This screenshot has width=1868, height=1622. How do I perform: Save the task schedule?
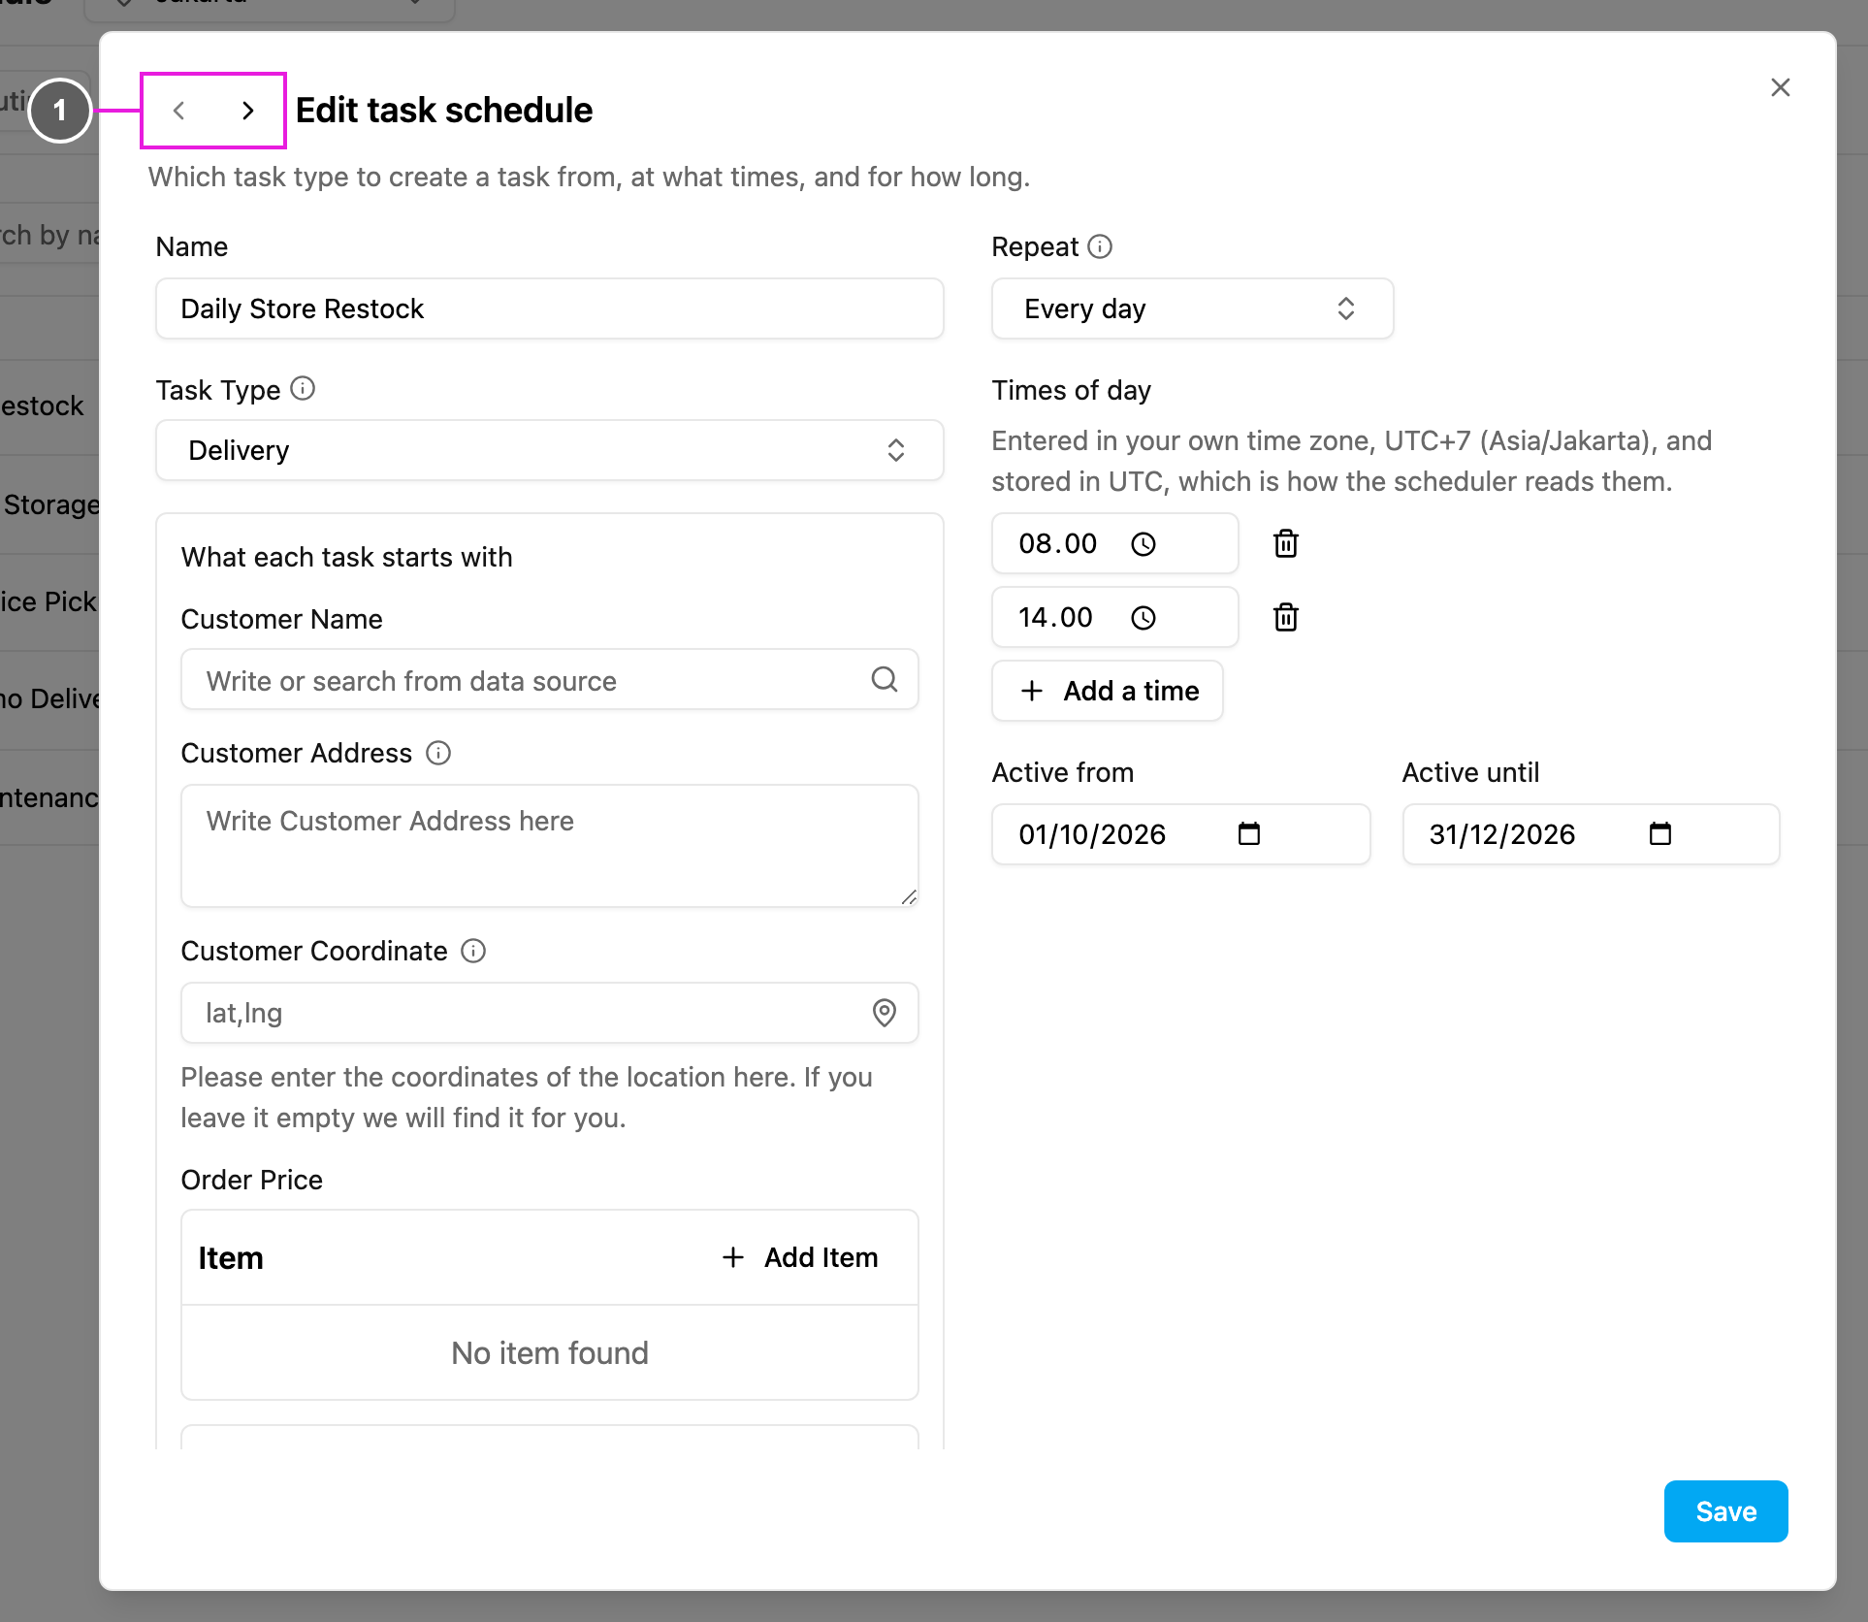click(1726, 1511)
